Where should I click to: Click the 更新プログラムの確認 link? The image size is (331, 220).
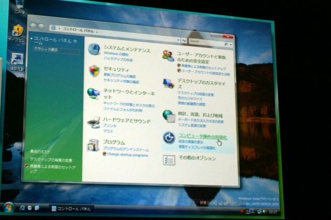(119, 75)
